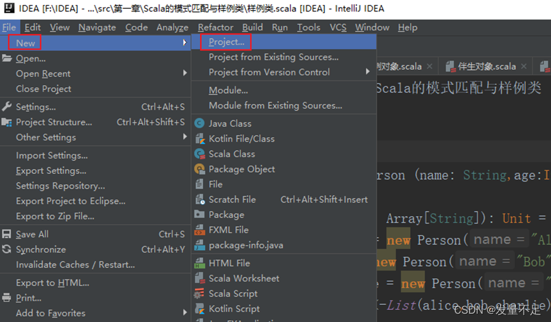Click the Open folder icon
The width and height of the screenshot is (551, 322).
click(6, 58)
